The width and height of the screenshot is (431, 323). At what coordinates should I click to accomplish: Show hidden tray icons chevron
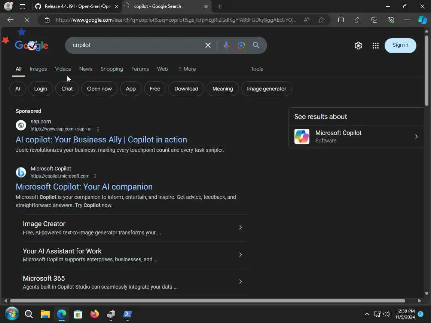pyautogui.click(x=367, y=314)
